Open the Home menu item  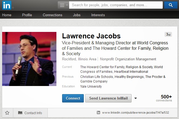click(x=7, y=15)
